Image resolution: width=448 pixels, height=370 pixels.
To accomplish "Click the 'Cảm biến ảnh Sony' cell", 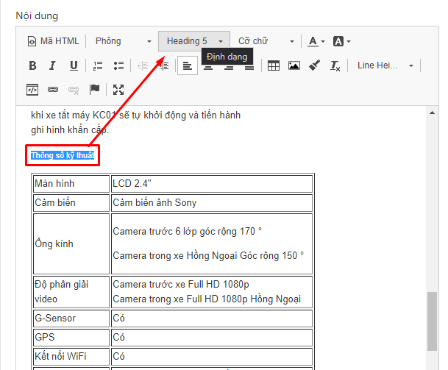I will pyautogui.click(x=212, y=203).
